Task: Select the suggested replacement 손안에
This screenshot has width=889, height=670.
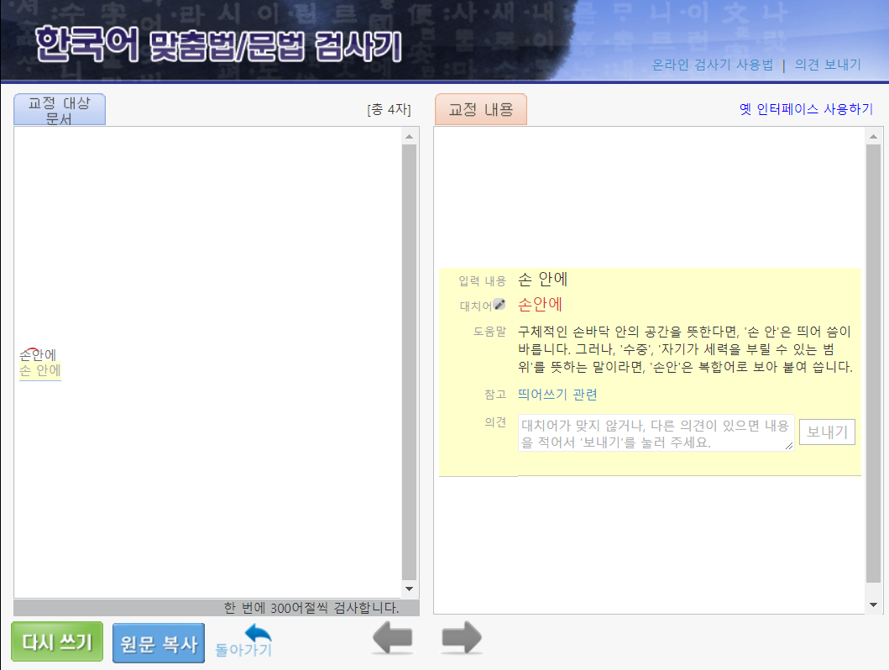Action: point(541,304)
